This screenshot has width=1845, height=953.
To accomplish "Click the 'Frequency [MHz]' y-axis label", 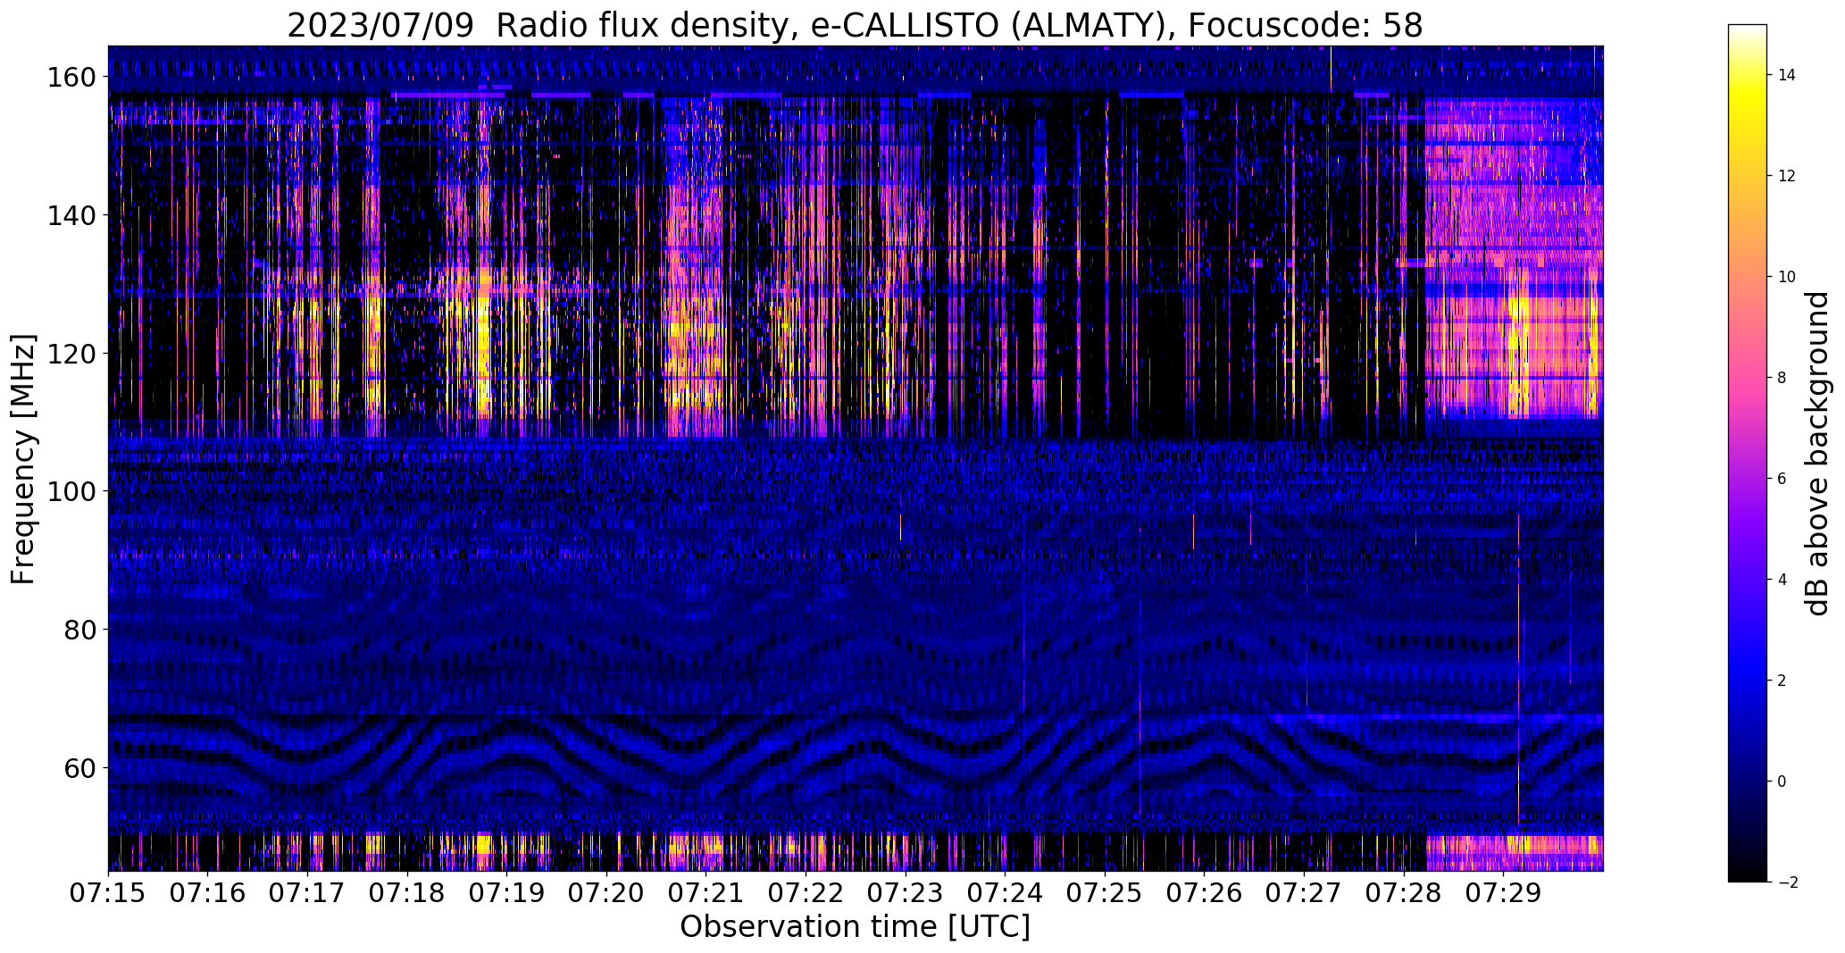I will tap(23, 459).
